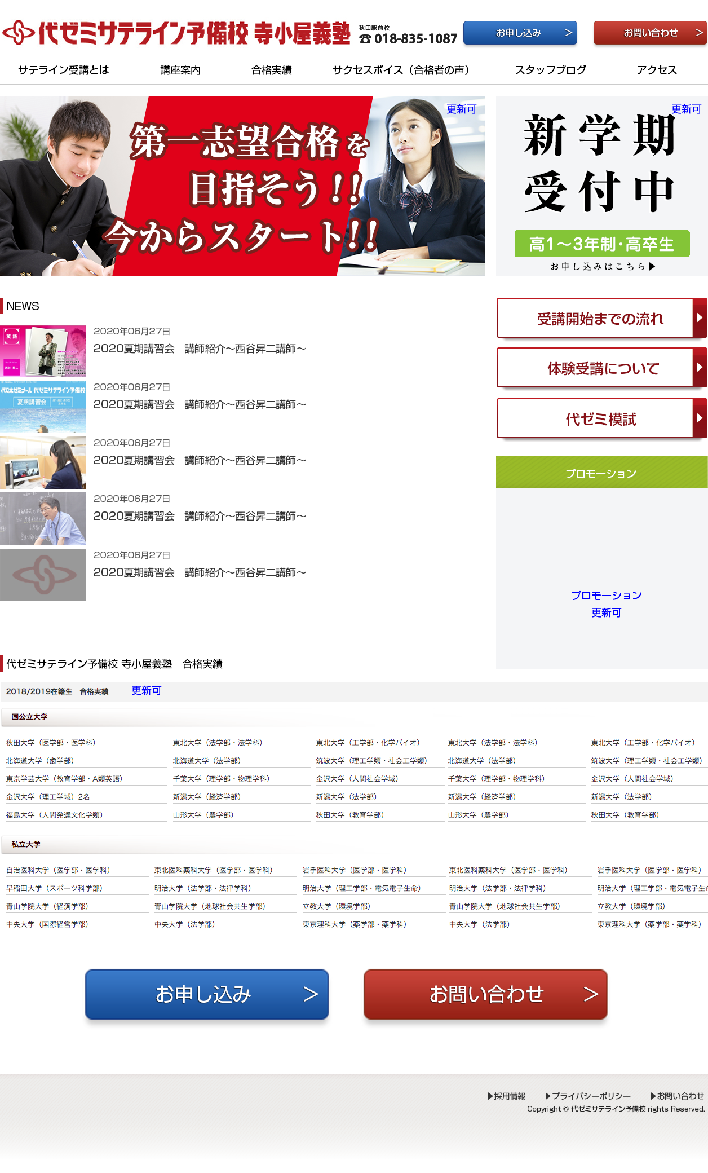The width and height of the screenshot is (708, 1173).
Task: Click the 更新可 link on the hero banner
Action: point(462,109)
